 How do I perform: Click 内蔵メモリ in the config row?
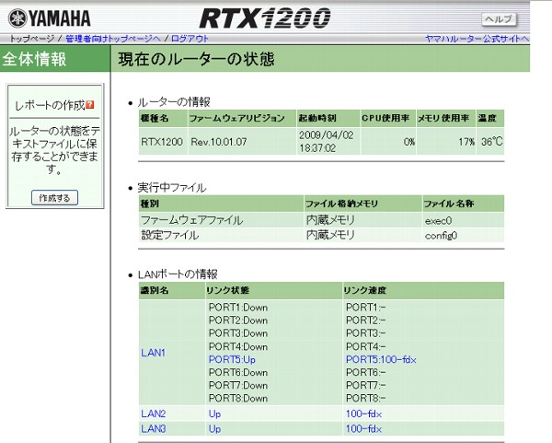[330, 235]
